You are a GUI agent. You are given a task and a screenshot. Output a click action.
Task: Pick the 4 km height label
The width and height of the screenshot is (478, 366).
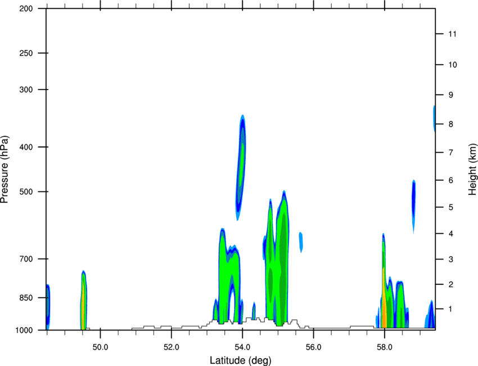pos(451,234)
